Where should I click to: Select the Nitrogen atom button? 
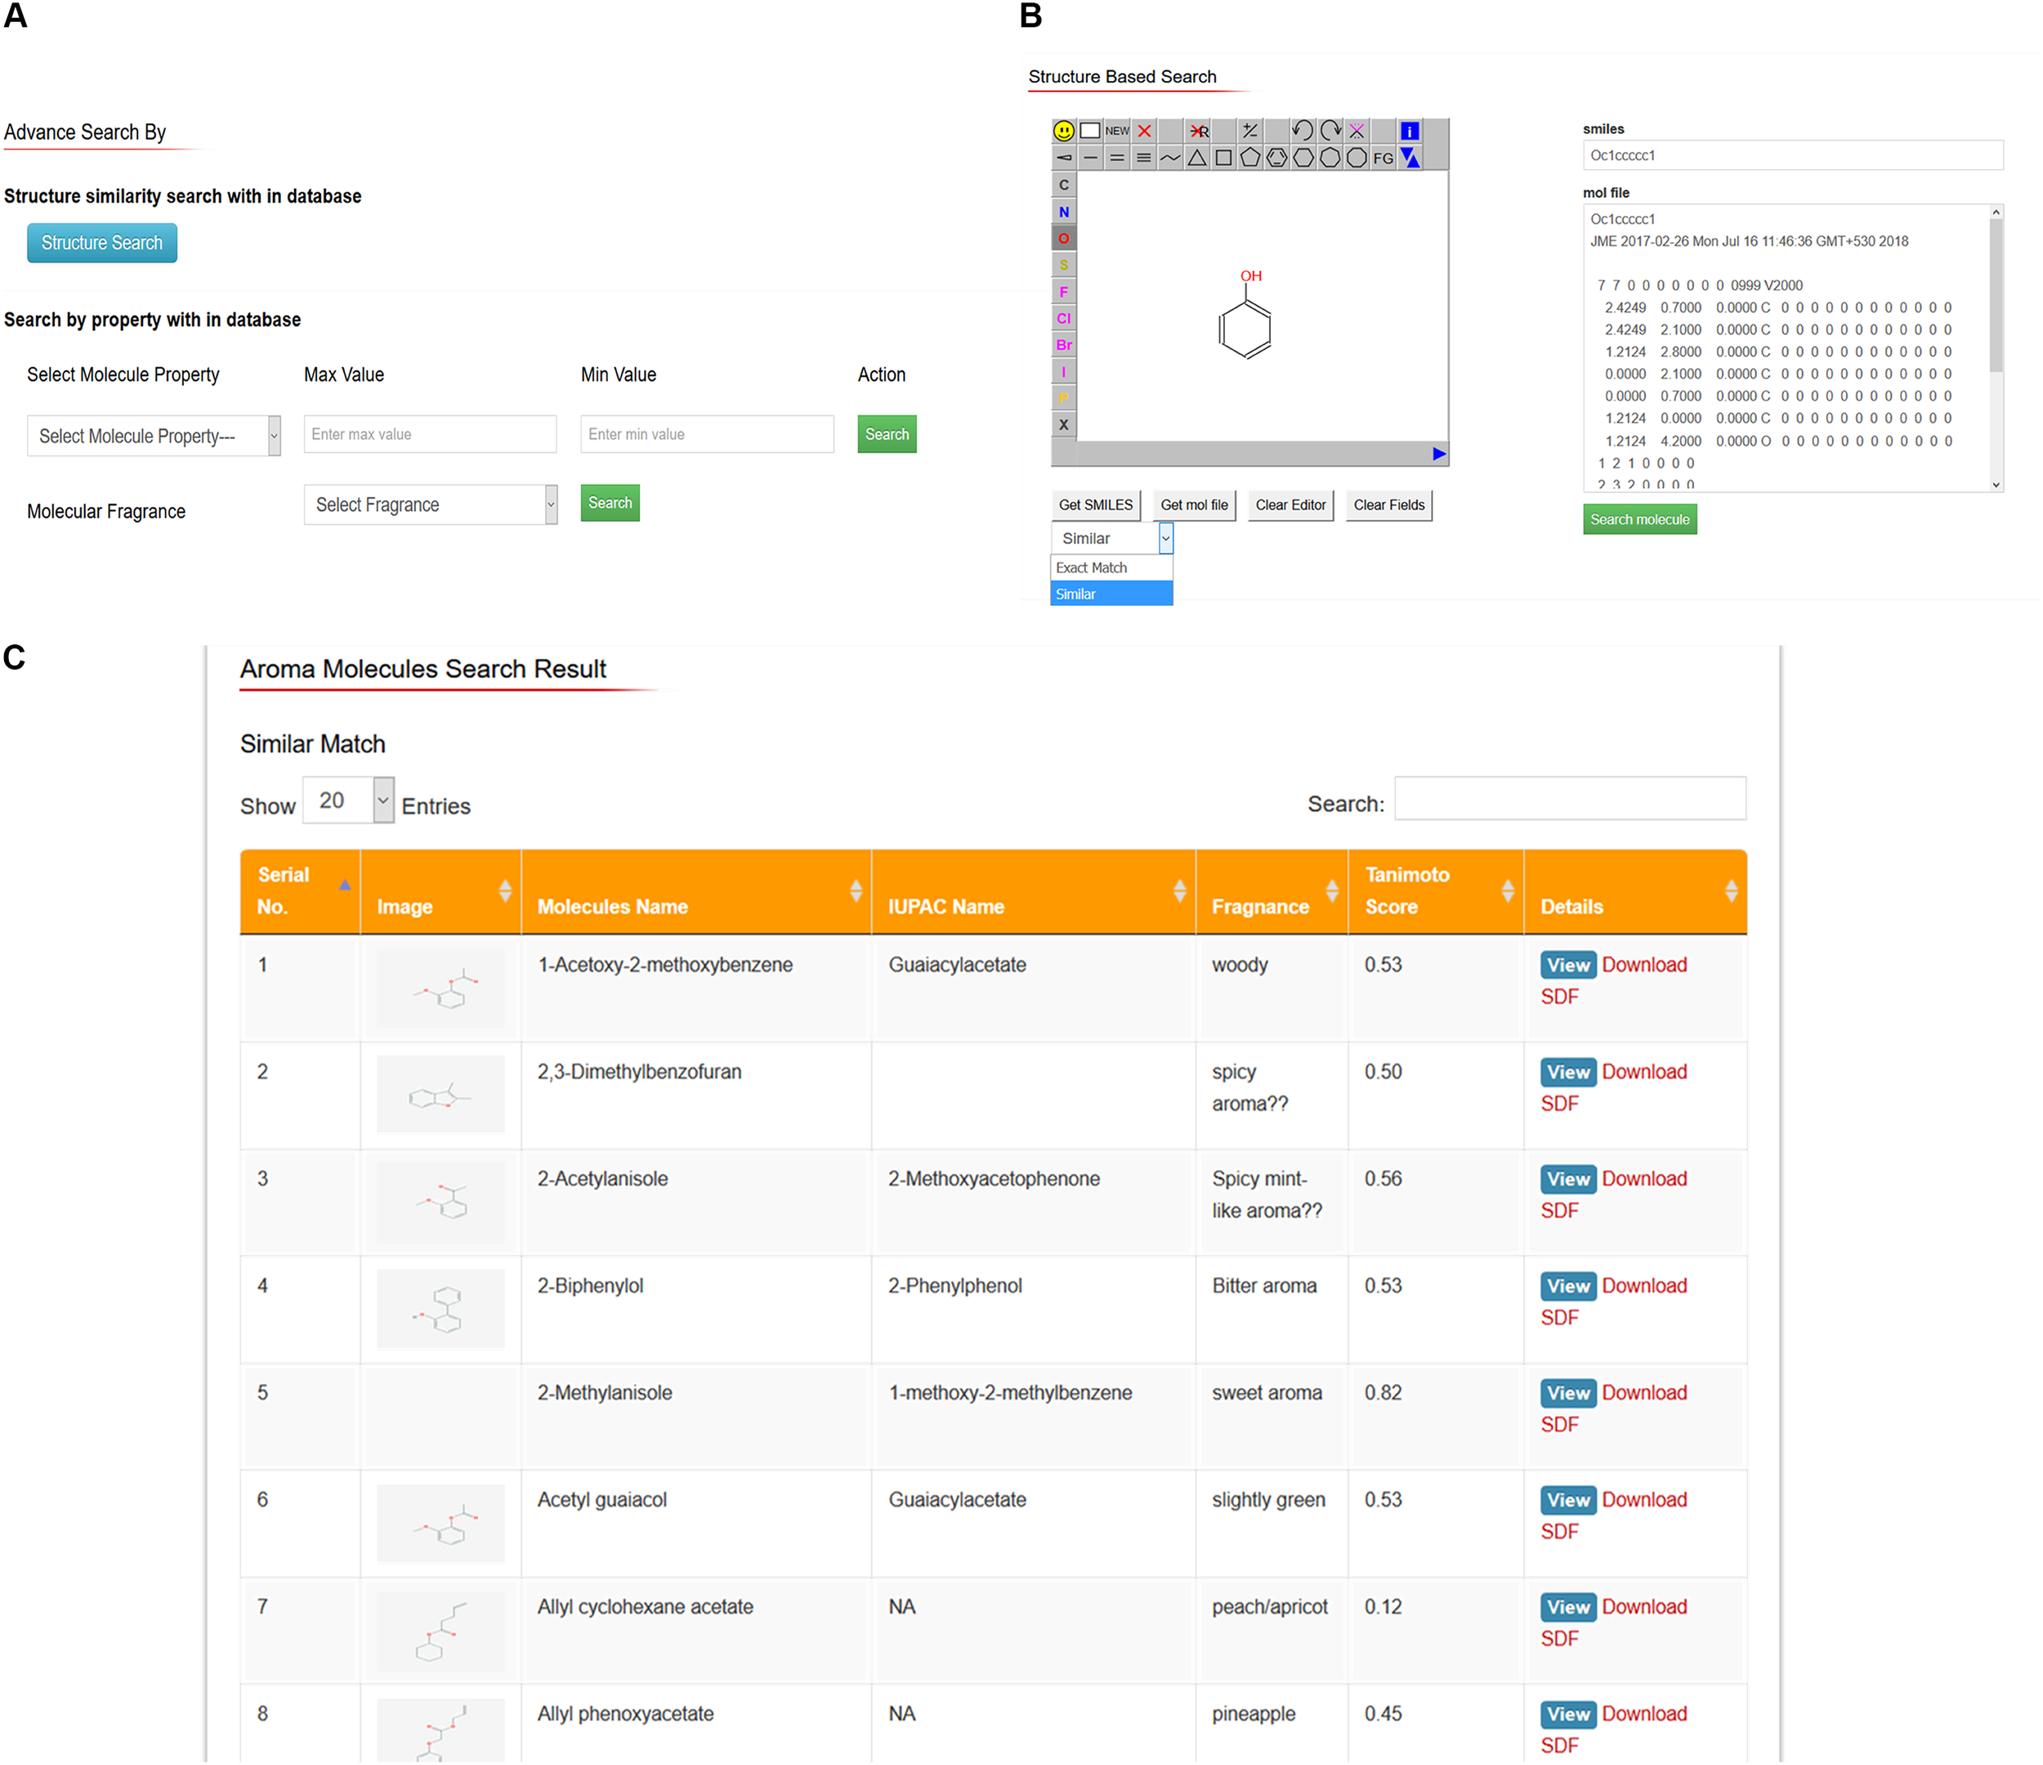(x=1064, y=211)
